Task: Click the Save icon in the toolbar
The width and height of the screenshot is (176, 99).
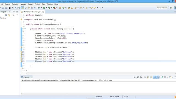Action: tap(3, 8)
